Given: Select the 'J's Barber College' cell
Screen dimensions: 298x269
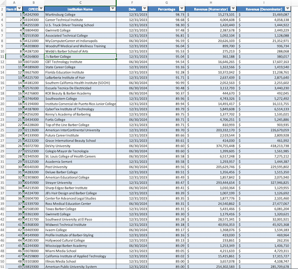Looking at the screenshot, I should coord(80,57).
